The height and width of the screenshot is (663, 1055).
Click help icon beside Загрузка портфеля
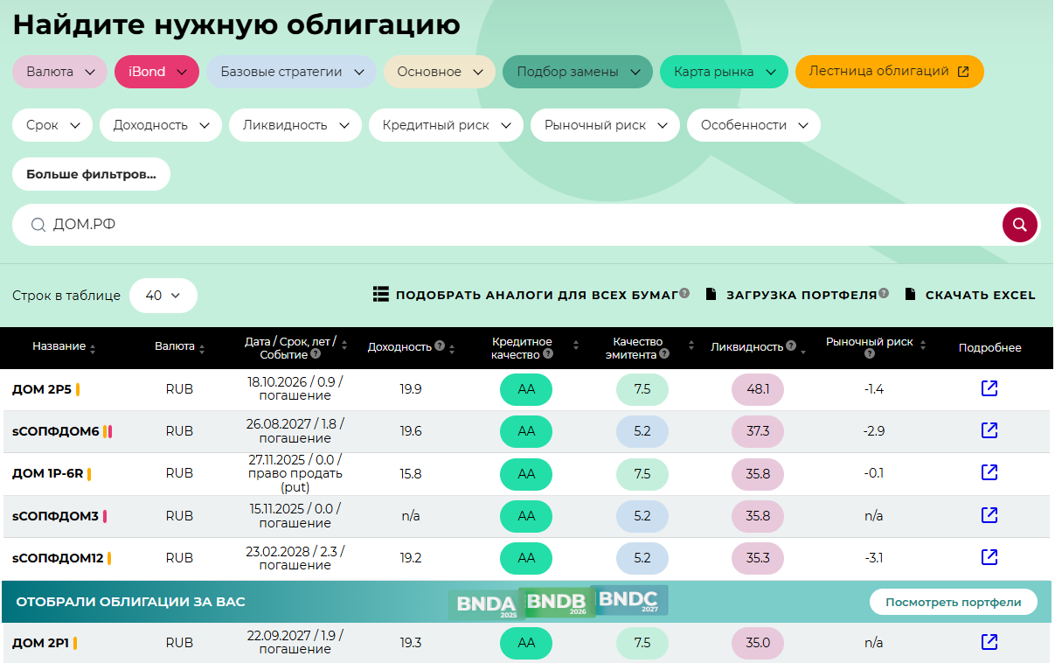884,294
